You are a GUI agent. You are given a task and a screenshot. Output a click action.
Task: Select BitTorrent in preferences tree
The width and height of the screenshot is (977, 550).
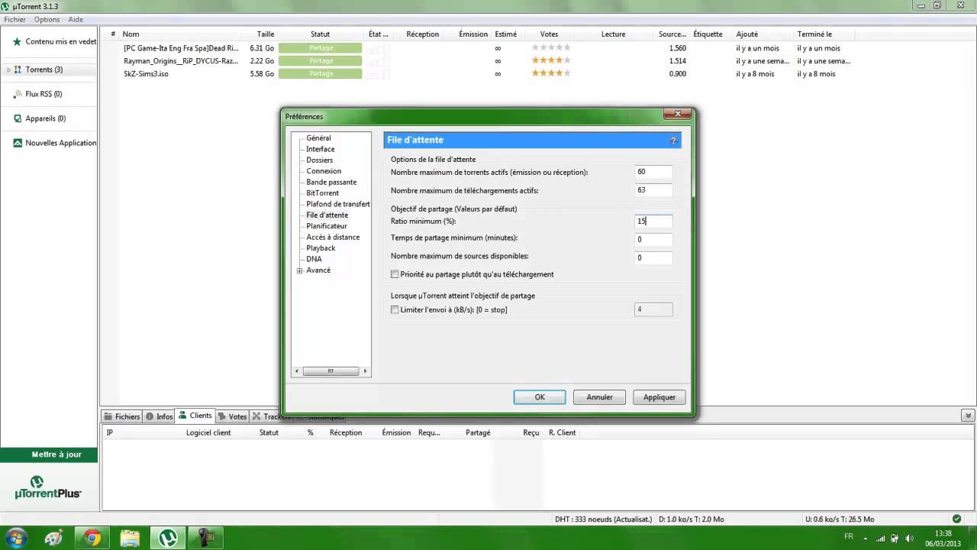(323, 193)
